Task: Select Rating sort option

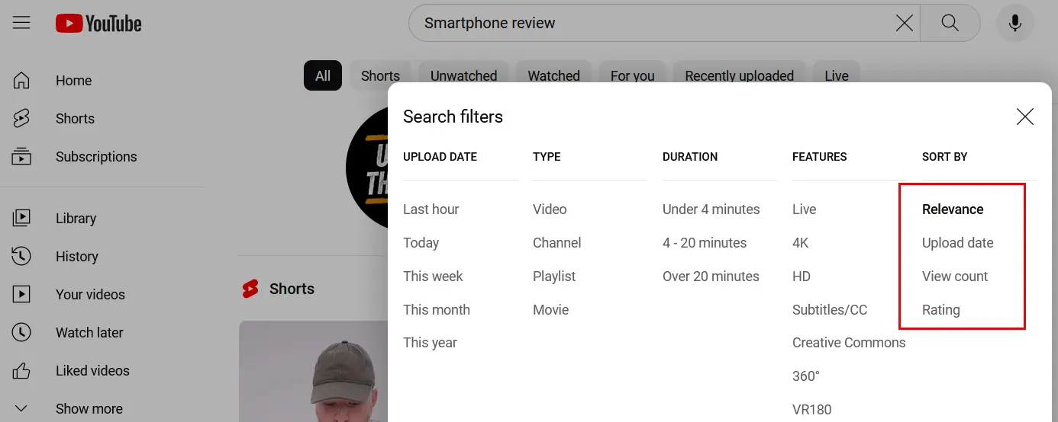Action: point(940,310)
